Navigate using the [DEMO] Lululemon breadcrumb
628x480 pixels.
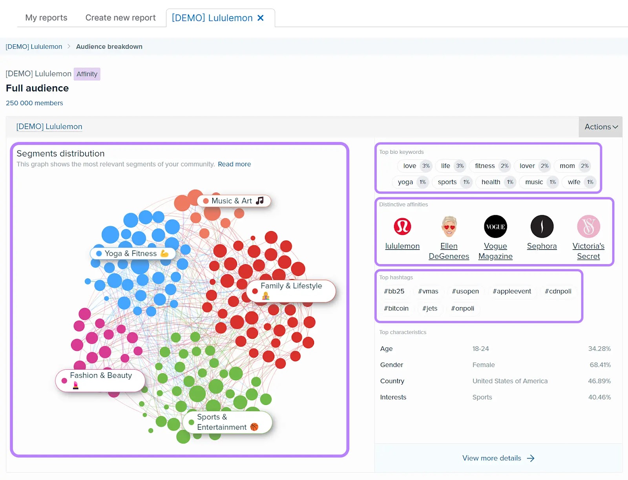point(33,46)
